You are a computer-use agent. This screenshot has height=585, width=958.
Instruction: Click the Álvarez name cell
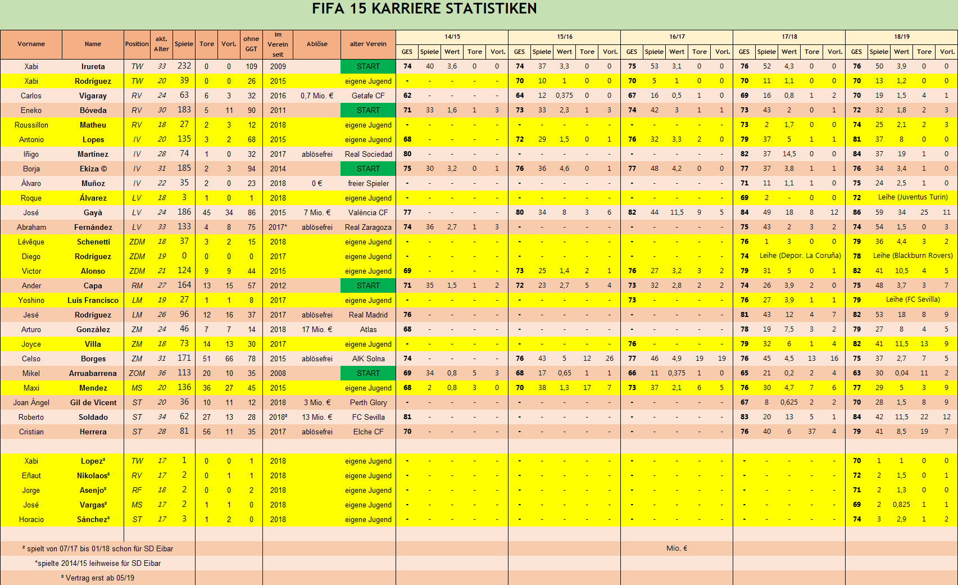[x=93, y=198]
